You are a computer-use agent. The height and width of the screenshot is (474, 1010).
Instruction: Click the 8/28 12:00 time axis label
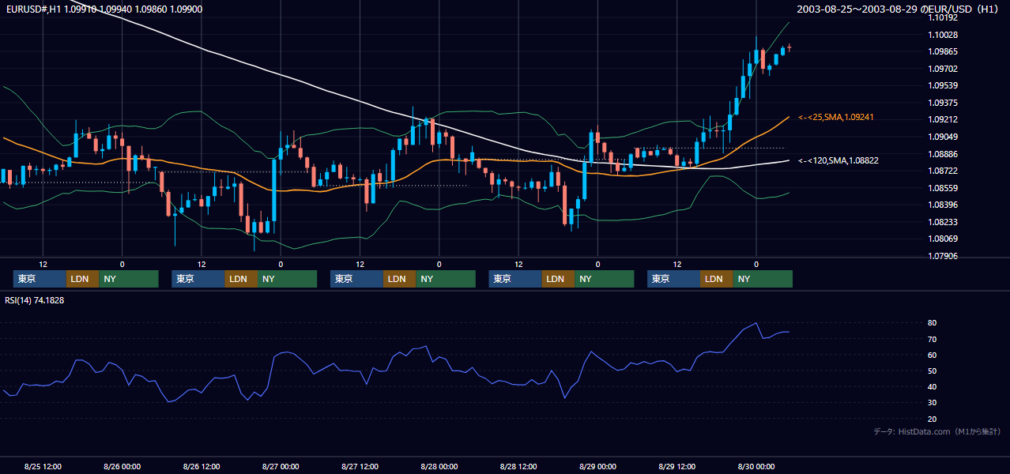(x=518, y=466)
